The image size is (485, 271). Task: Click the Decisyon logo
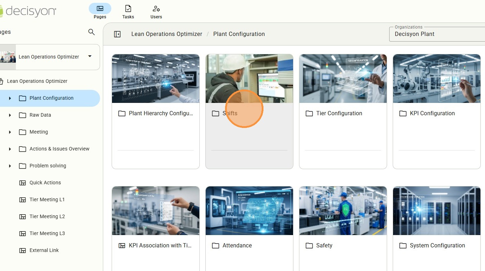pyautogui.click(x=28, y=11)
